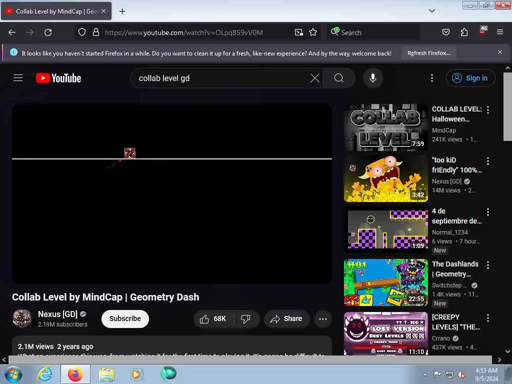
Task: Open COLLAB LEVEL: Halloween title link
Action: (456, 114)
